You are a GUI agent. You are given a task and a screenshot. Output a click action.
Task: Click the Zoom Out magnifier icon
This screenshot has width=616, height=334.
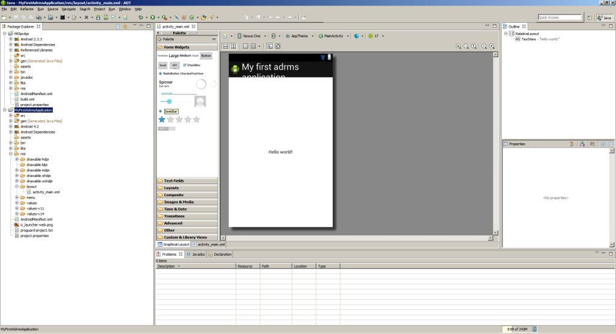coord(484,46)
